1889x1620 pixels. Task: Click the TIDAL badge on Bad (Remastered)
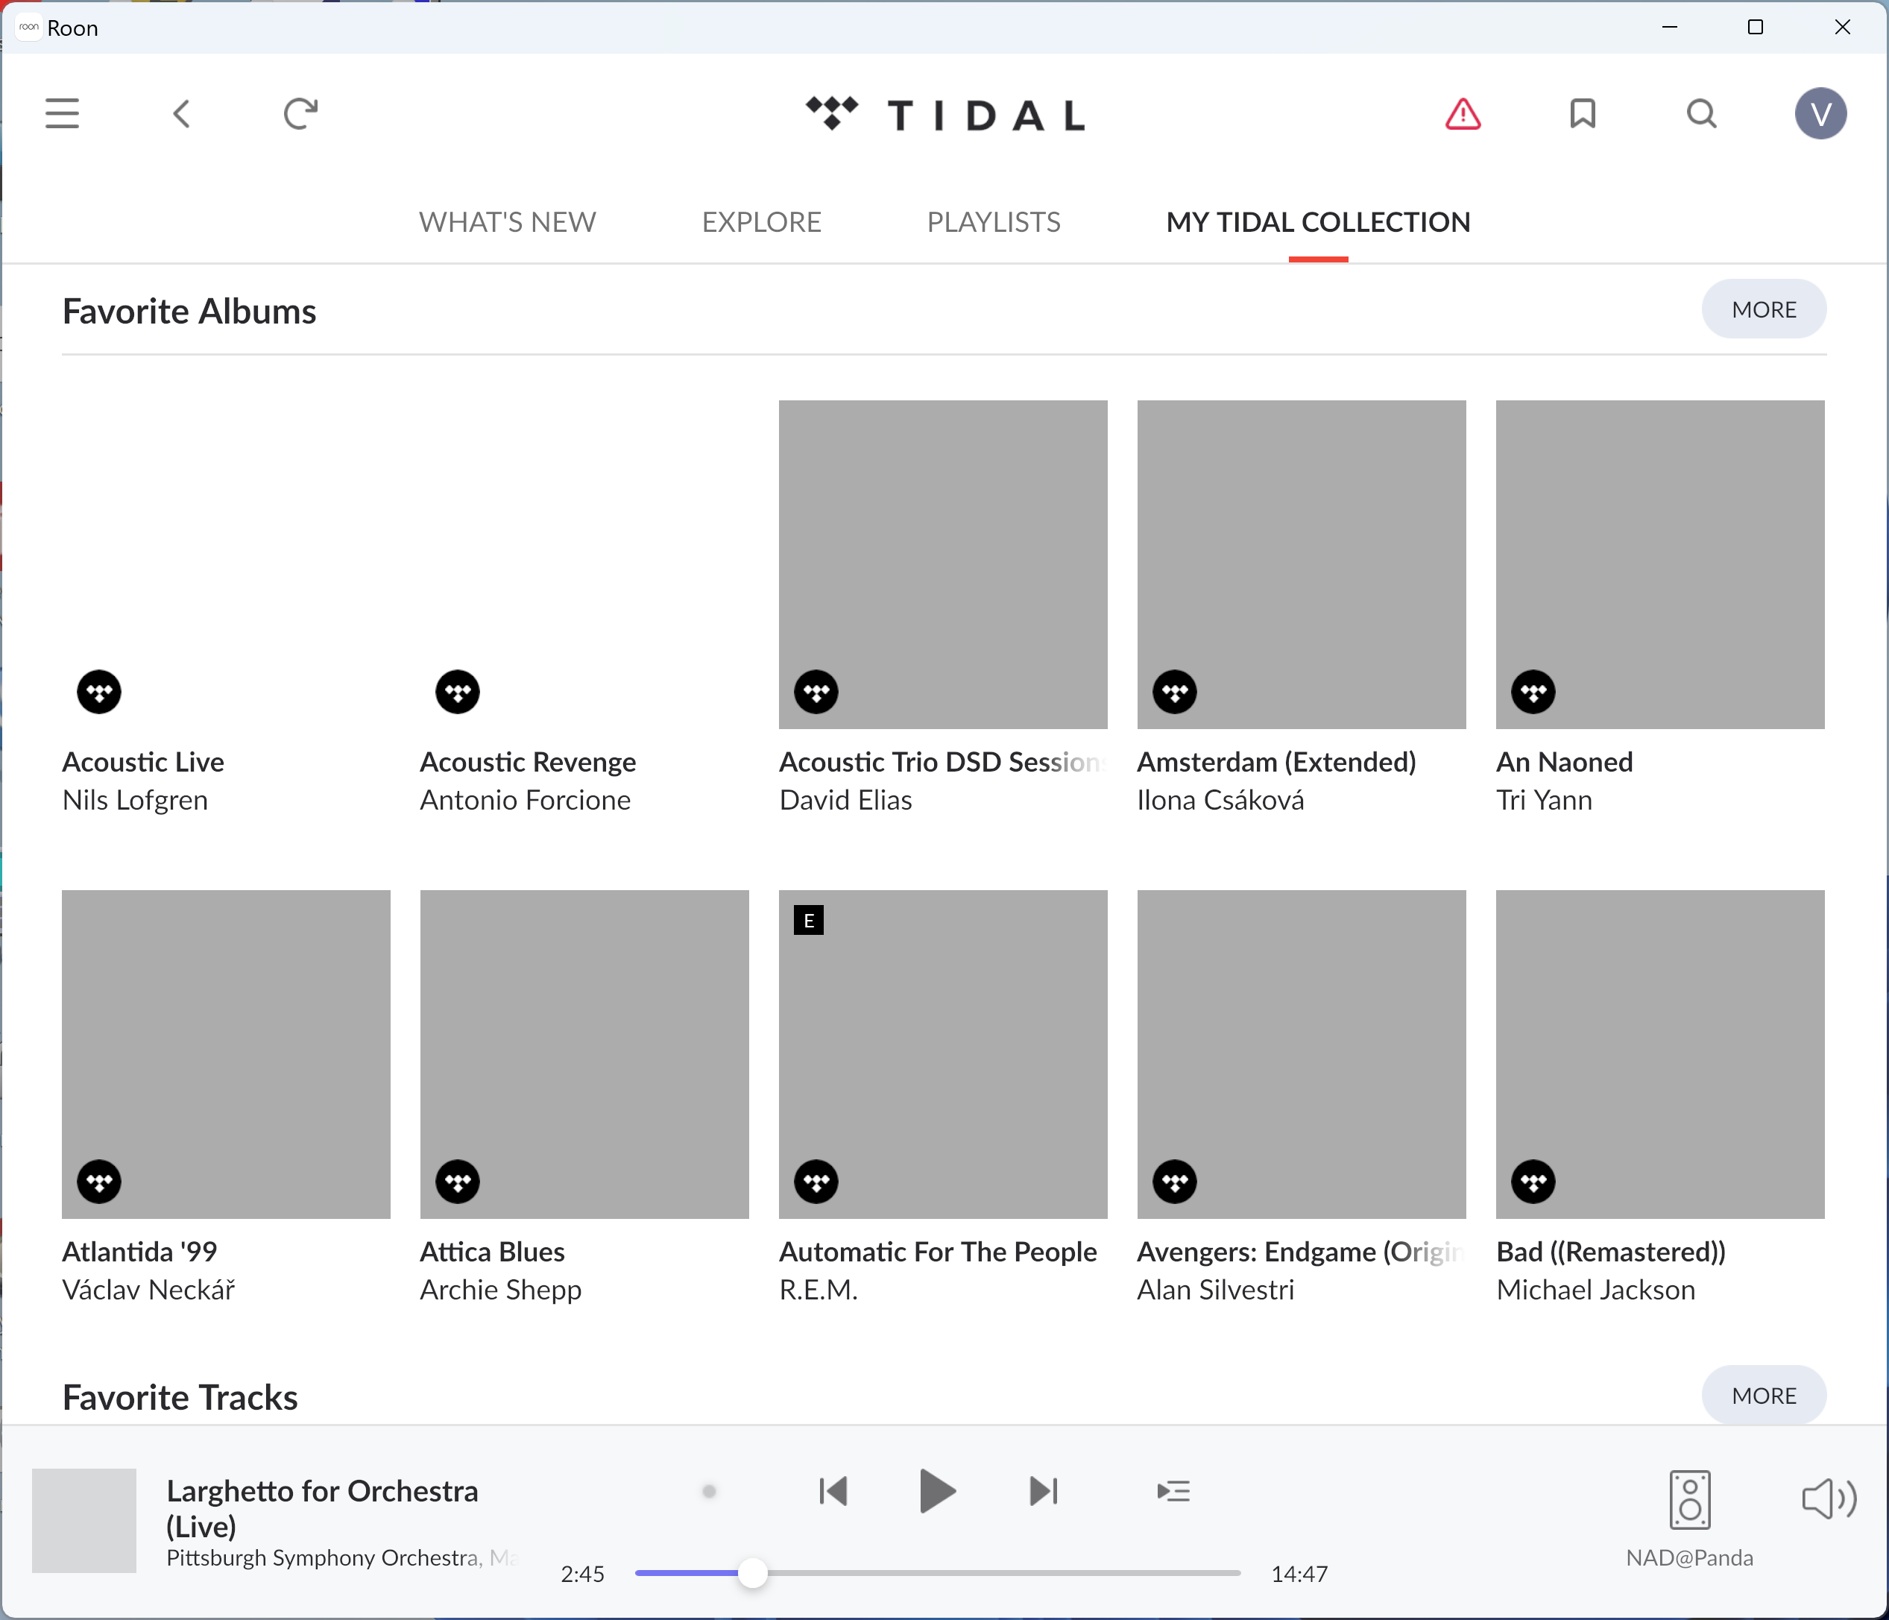pyautogui.click(x=1533, y=1182)
